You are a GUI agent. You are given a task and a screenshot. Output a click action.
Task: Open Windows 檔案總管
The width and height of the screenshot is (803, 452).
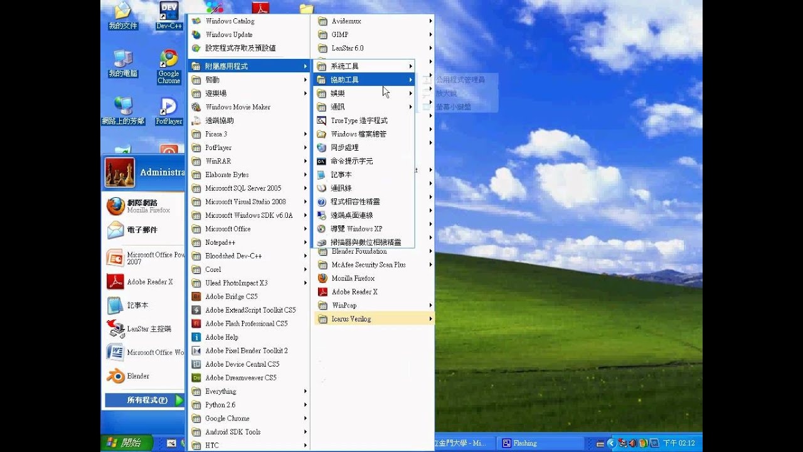pos(364,134)
